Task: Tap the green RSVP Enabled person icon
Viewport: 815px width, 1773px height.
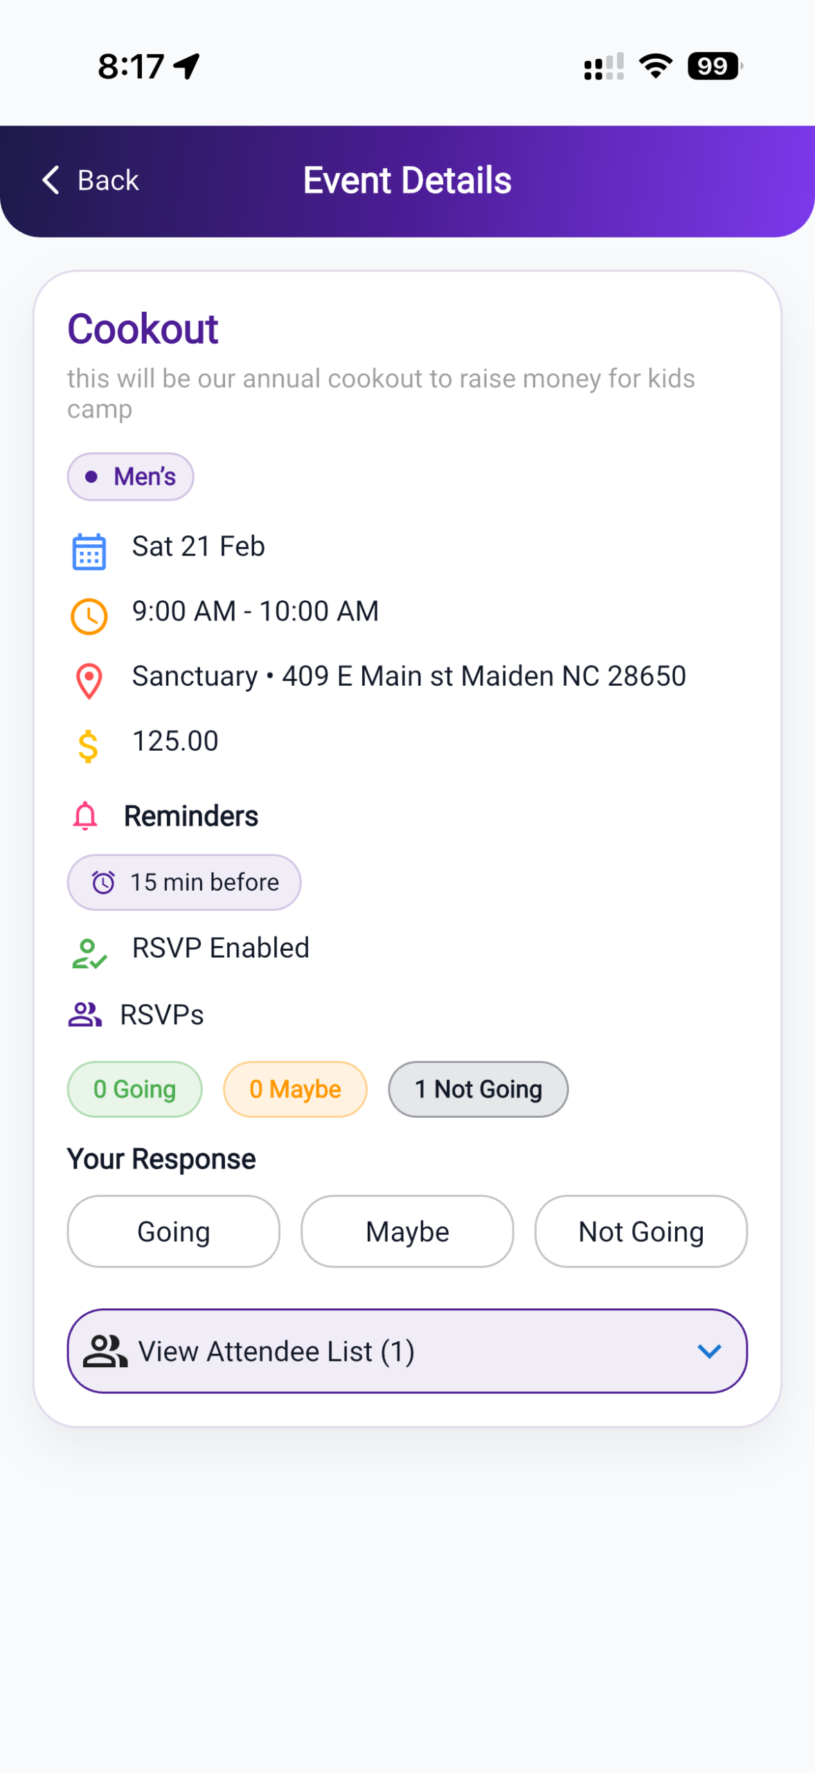Action: pos(89,953)
